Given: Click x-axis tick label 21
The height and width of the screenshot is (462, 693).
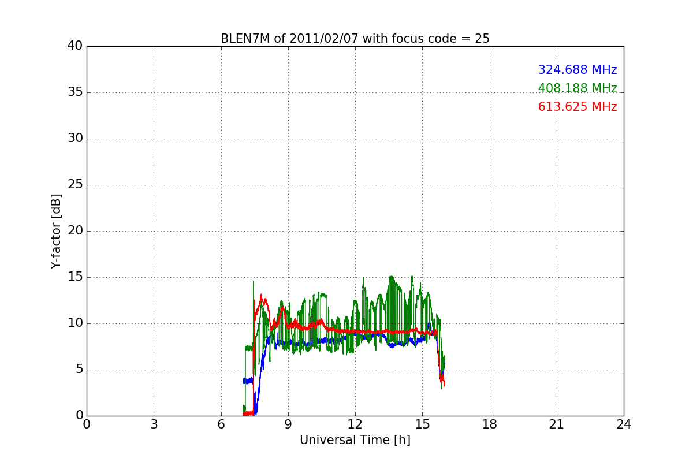Looking at the screenshot, I should pos(557,424).
